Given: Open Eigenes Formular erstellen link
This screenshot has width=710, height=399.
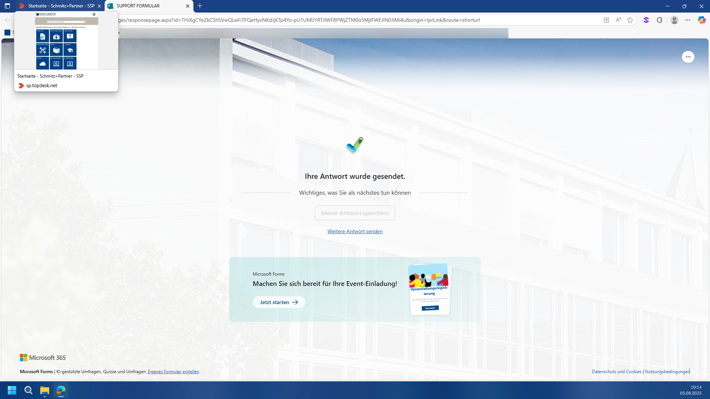Looking at the screenshot, I should [173, 372].
